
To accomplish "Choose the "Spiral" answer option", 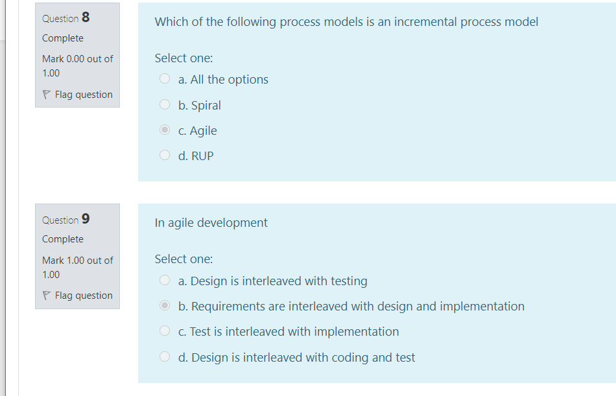I will pos(165,105).
